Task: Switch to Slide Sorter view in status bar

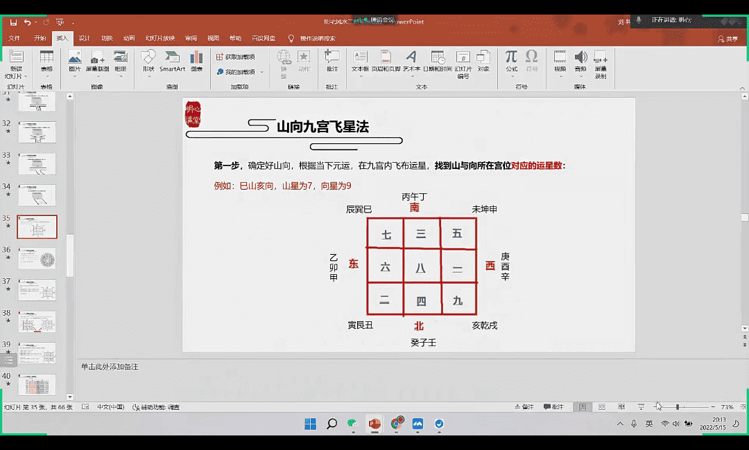Action: pyautogui.click(x=602, y=407)
